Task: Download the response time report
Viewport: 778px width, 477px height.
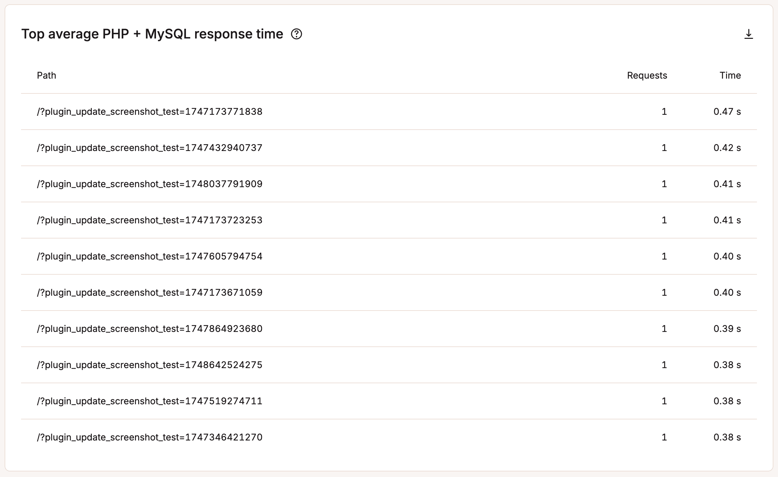Action: tap(748, 34)
